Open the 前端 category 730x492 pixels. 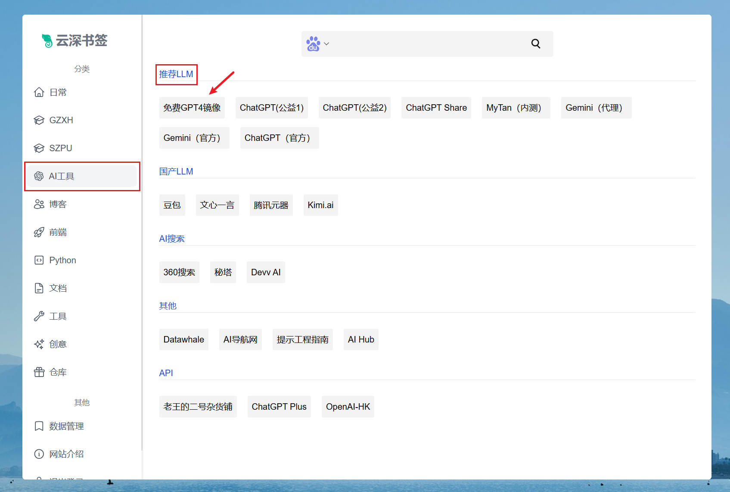pos(81,232)
